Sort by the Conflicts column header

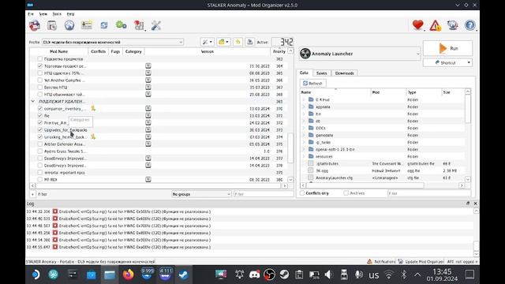98,51
